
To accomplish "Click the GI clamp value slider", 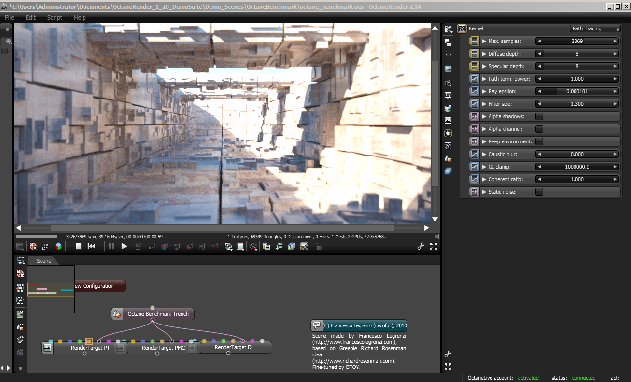I will pos(577,167).
